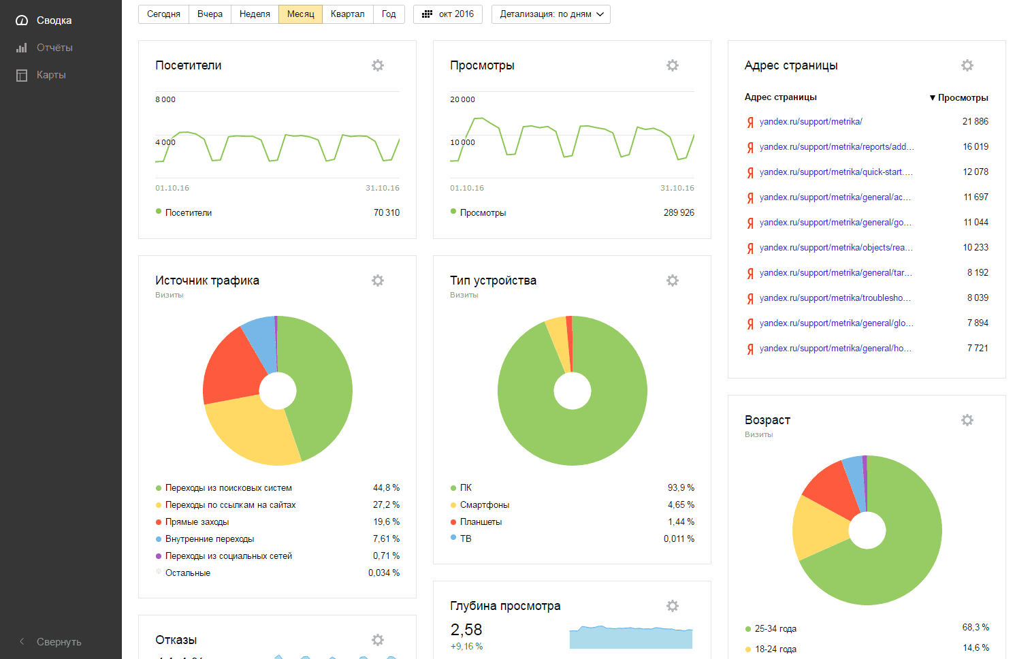
Task: Select the Сегодня period tab
Action: (163, 14)
